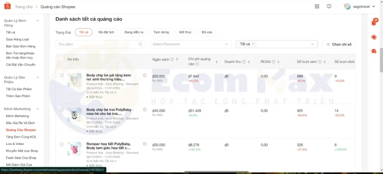This screenshot has height=174, width=383.
Task: Select the Đã đặt lịch status tab
Action: tap(106, 32)
